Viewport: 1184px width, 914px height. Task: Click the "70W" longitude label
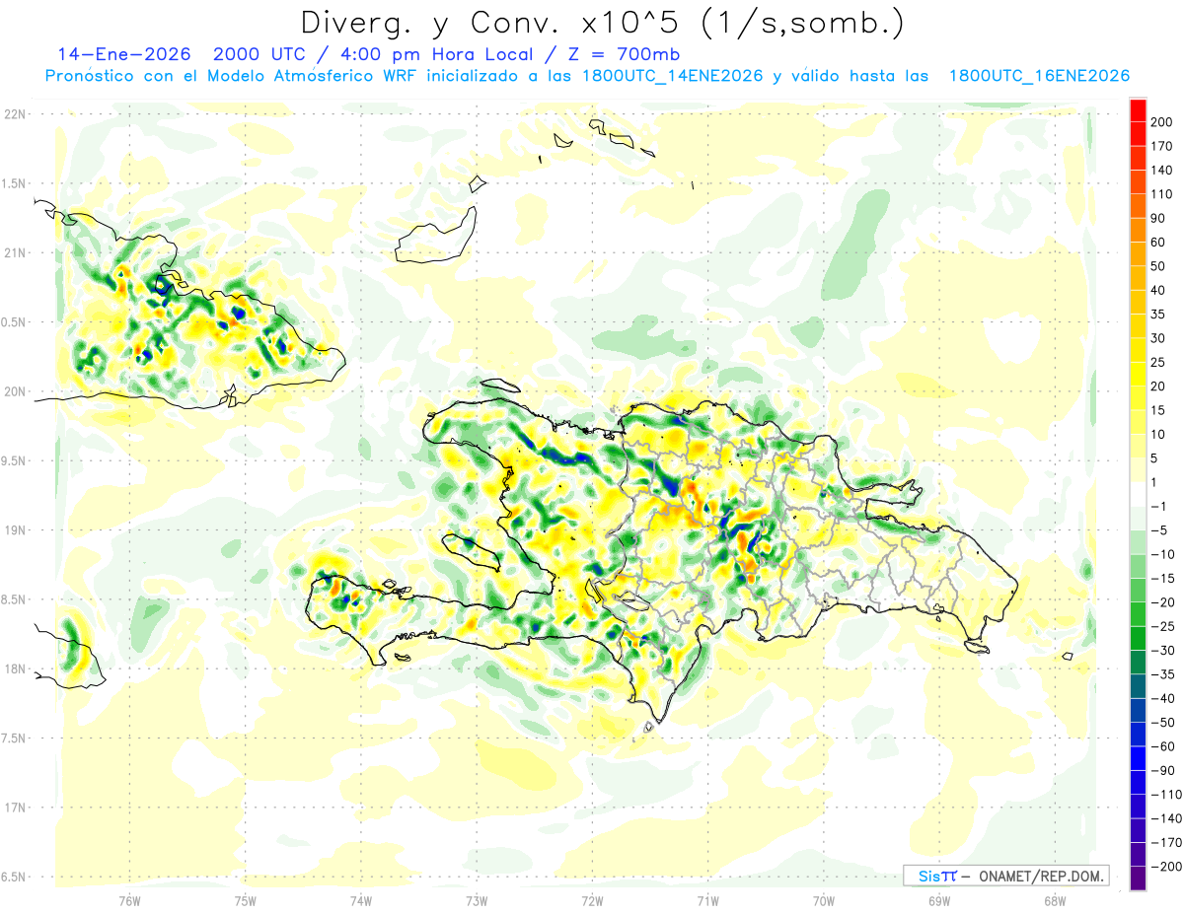[x=824, y=901]
